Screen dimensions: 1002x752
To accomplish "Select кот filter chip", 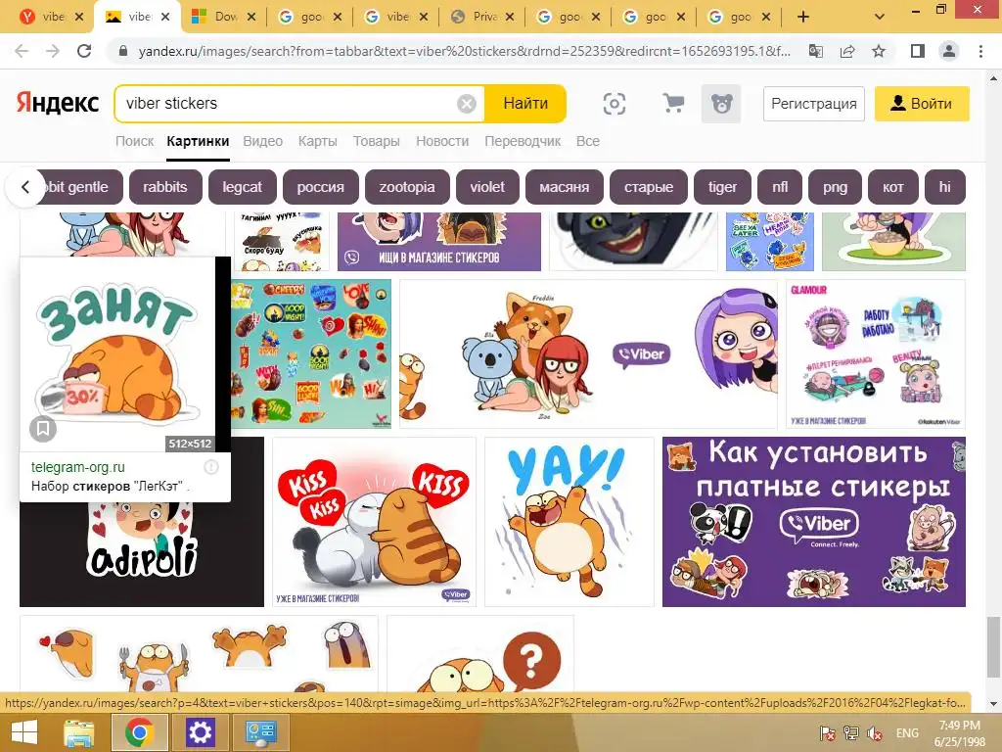I will coord(893,187).
